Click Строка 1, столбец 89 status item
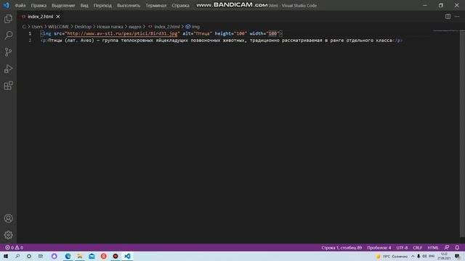Screen dimensions: 465x261 tap(341, 247)
